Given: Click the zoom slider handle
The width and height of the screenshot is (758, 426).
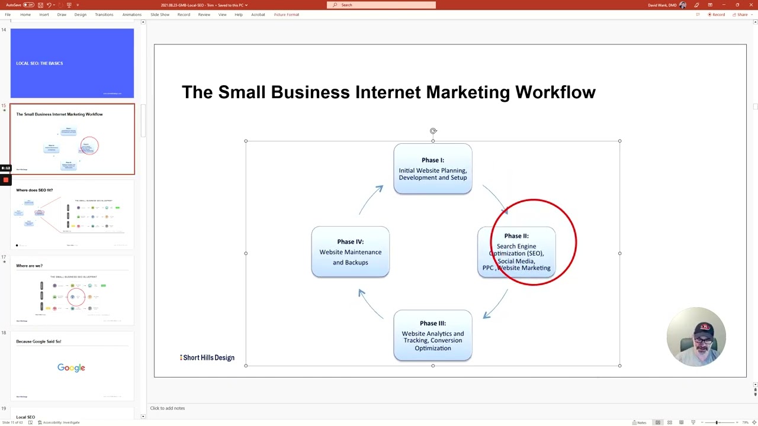Looking at the screenshot, I should [x=717, y=422].
